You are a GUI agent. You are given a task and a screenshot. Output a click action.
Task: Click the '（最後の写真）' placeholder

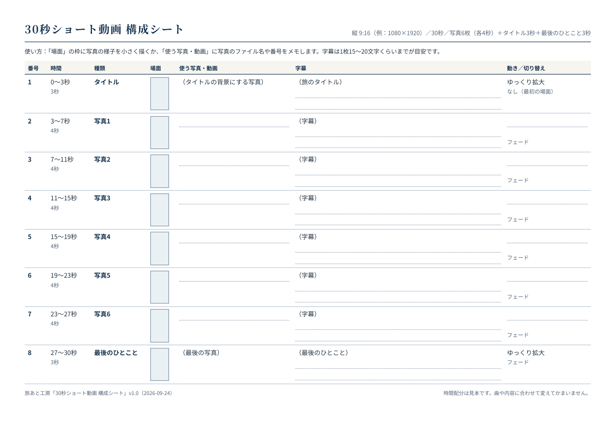click(201, 353)
